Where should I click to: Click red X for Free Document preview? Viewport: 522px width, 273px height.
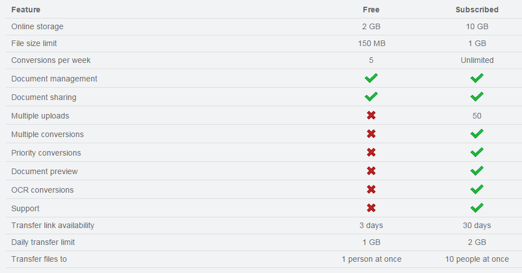[x=371, y=171]
